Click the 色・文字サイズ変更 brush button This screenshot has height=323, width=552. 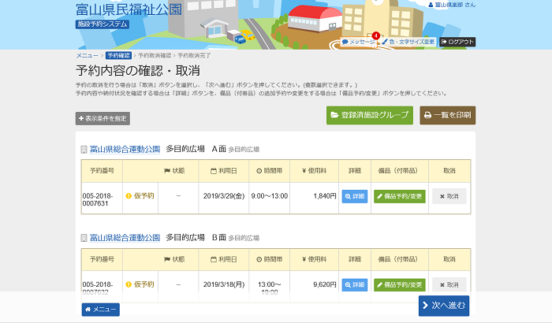408,42
